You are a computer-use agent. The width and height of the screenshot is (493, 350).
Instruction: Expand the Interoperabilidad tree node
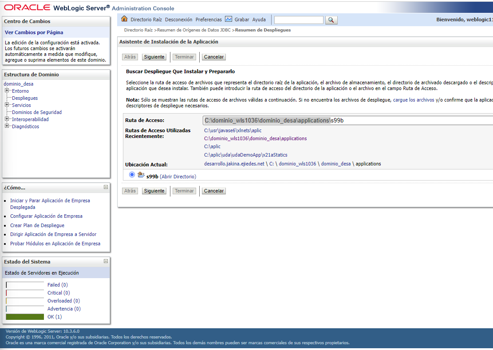coord(7,119)
